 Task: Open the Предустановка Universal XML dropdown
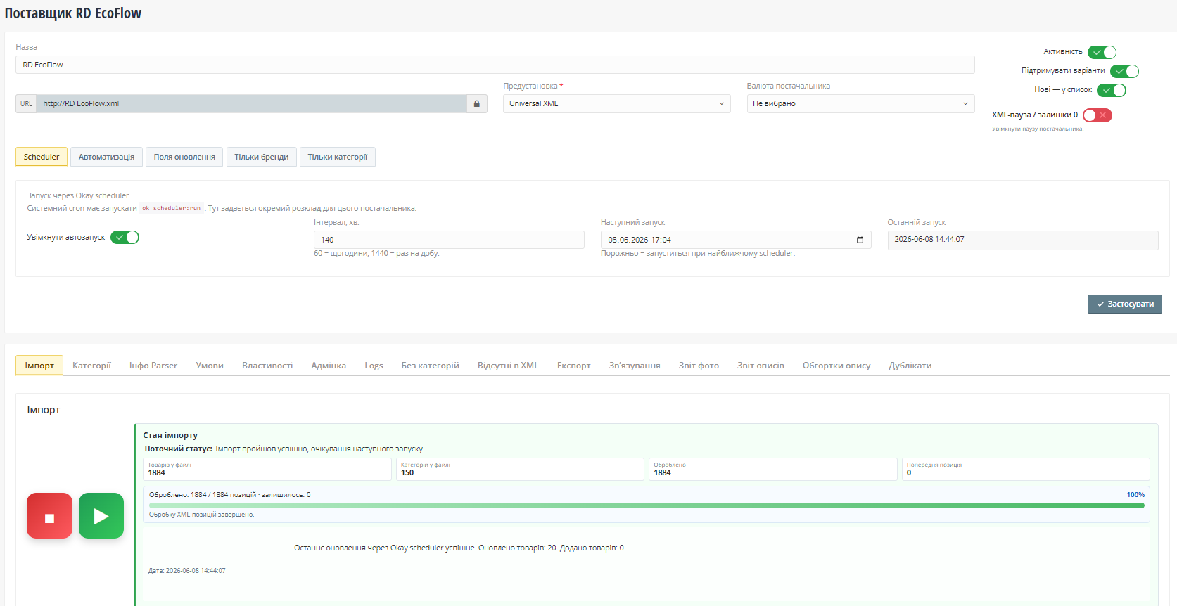click(617, 103)
